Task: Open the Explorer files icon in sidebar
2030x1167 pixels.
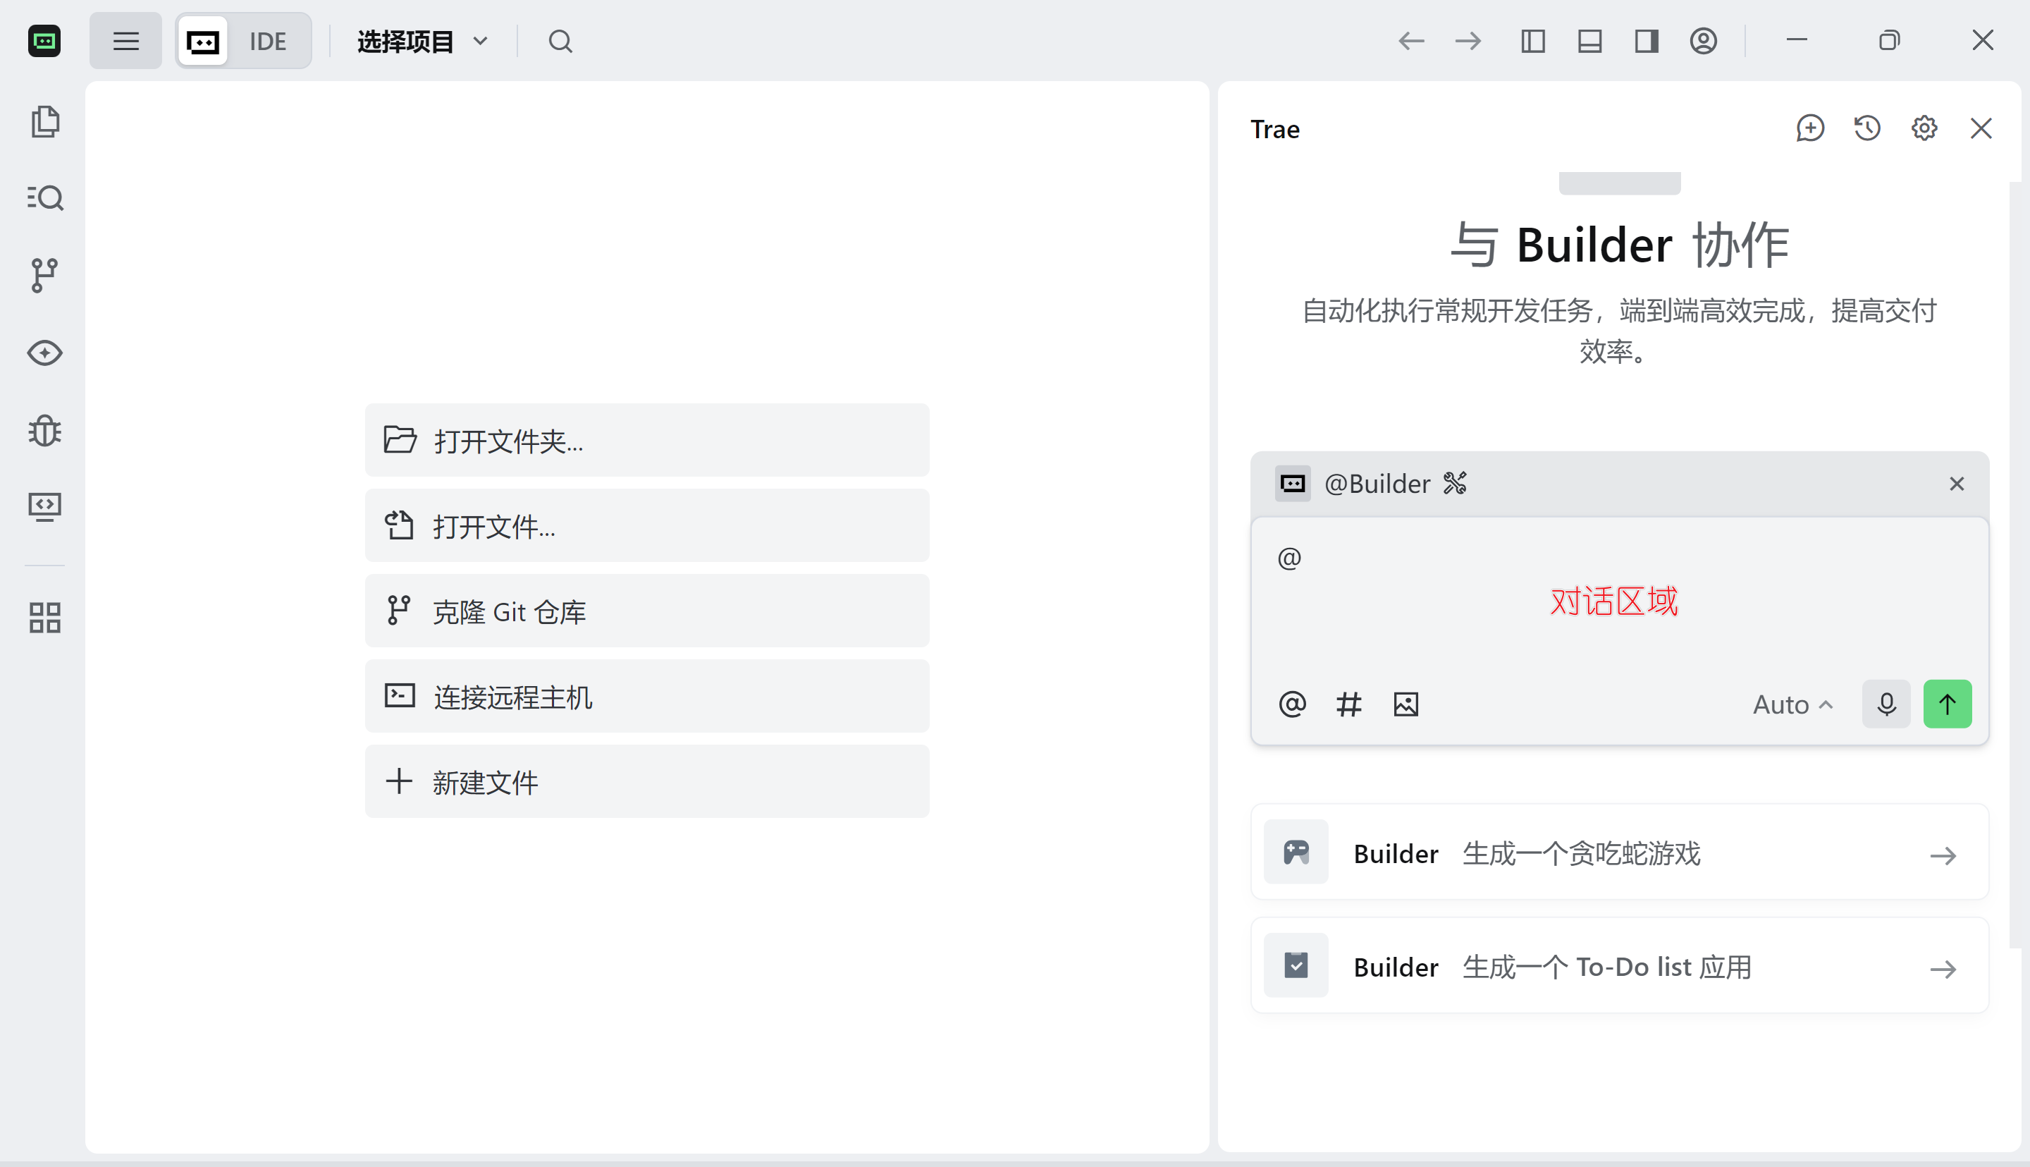Action: (45, 122)
